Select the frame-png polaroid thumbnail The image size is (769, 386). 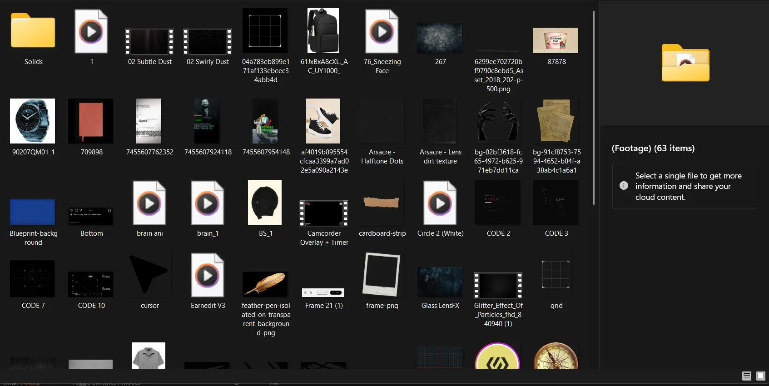click(382, 274)
